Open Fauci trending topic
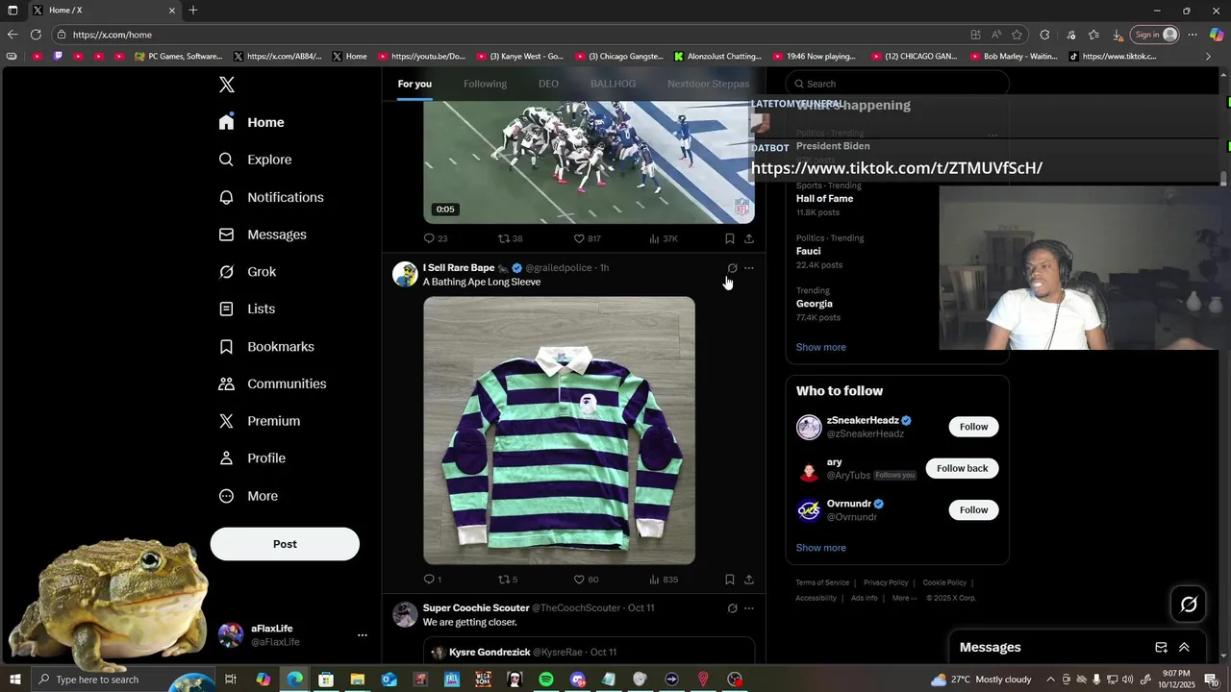This screenshot has height=692, width=1231. click(x=808, y=251)
